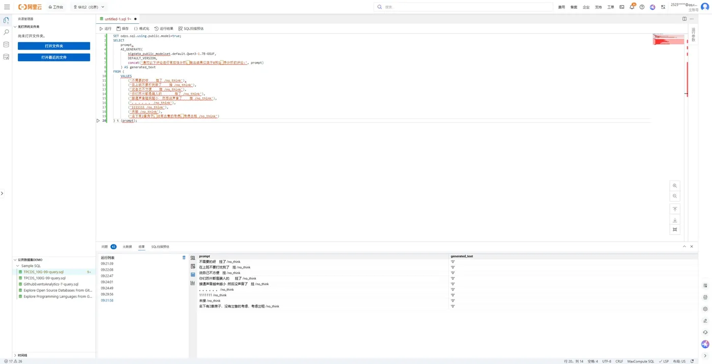Image resolution: width=712 pixels, height=364 pixels.
Task: Click the 打开文件夹 button
Action: coord(54,46)
